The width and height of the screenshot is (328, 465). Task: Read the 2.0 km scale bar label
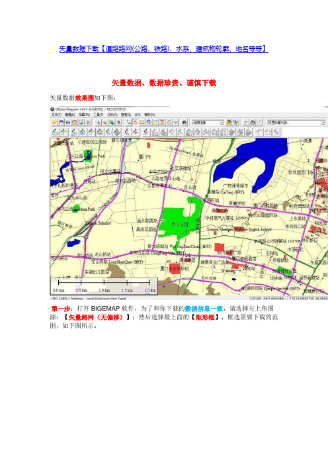pyautogui.click(x=150, y=291)
